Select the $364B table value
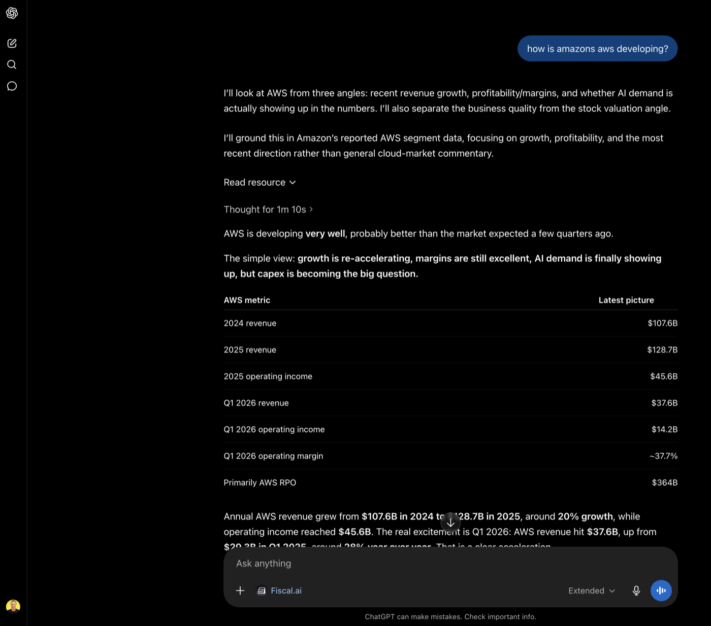This screenshot has height=626, width=711. coord(665,482)
